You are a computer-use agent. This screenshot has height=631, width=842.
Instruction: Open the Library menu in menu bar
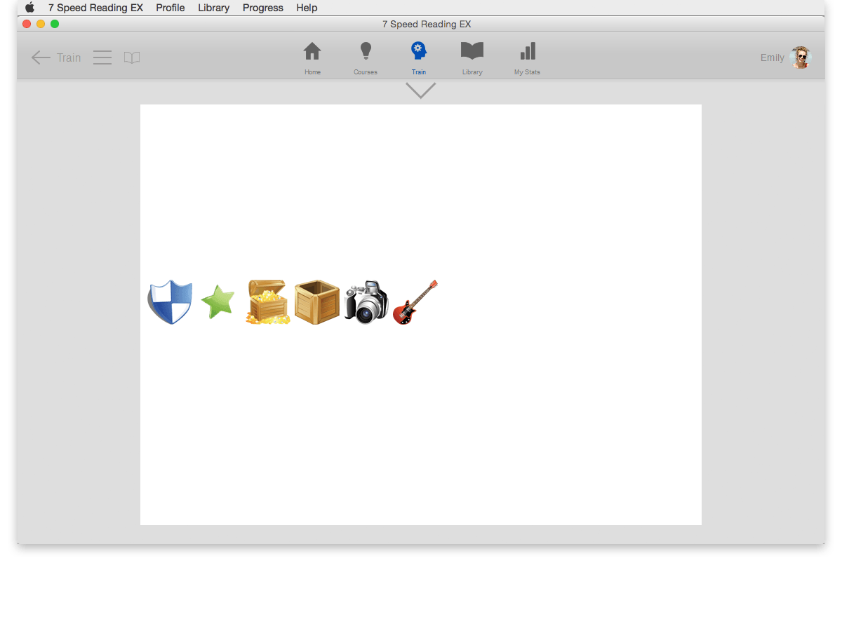click(213, 8)
